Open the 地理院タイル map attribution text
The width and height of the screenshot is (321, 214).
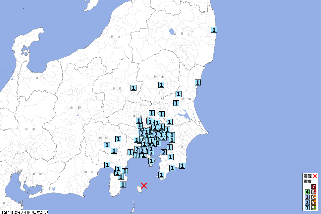(x=24, y=212)
